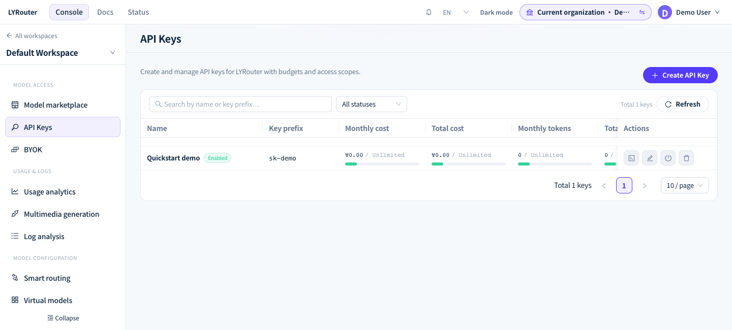Click the All workspaces link
732x330 pixels.
point(32,36)
